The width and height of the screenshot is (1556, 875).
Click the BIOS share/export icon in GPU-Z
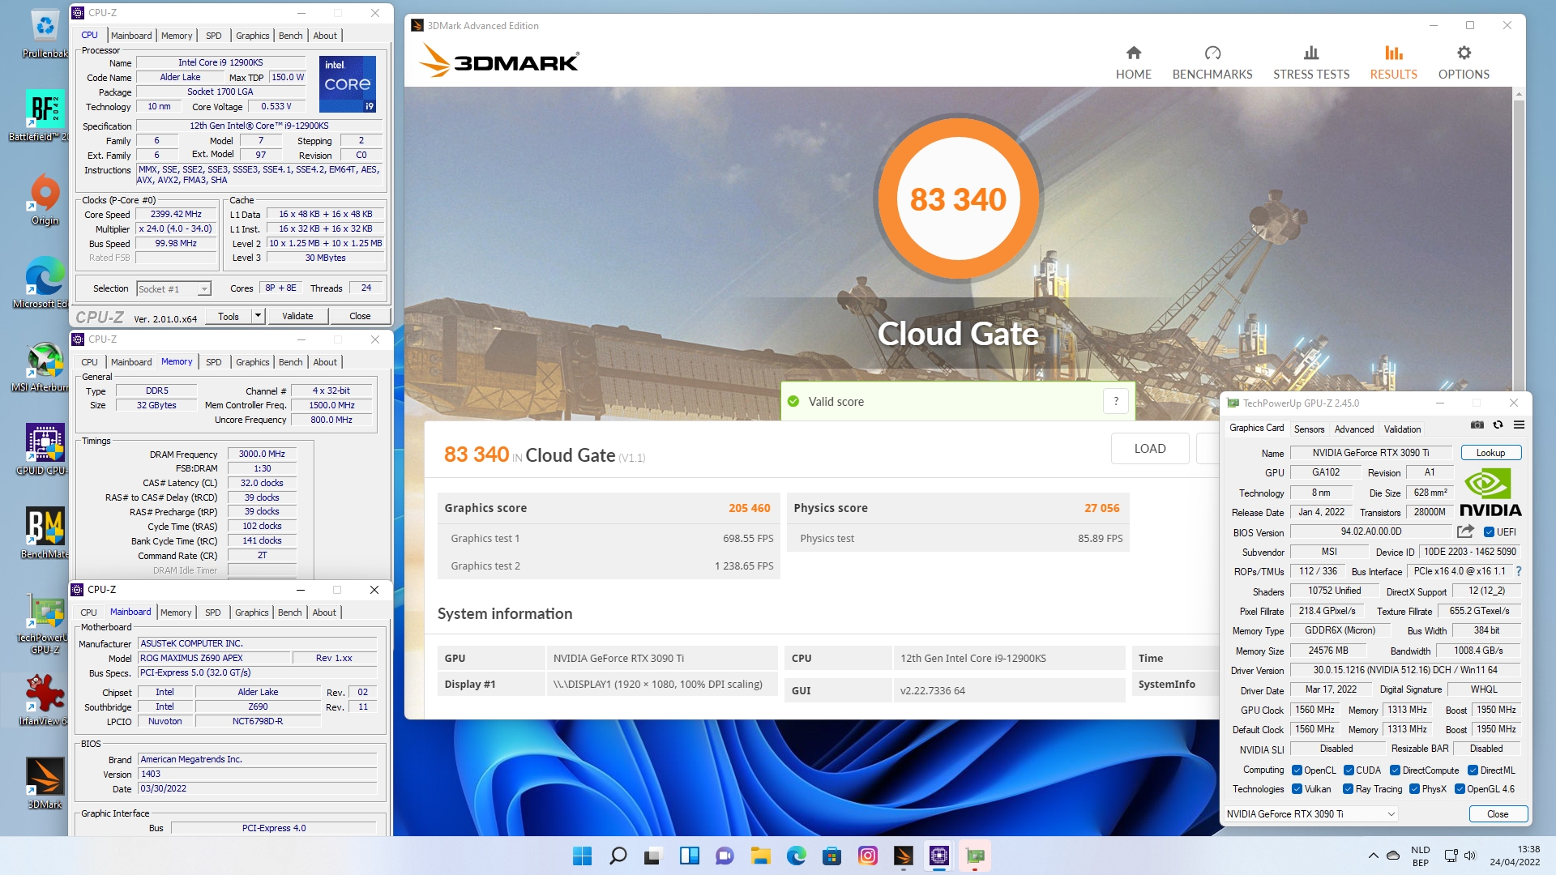pyautogui.click(x=1465, y=531)
